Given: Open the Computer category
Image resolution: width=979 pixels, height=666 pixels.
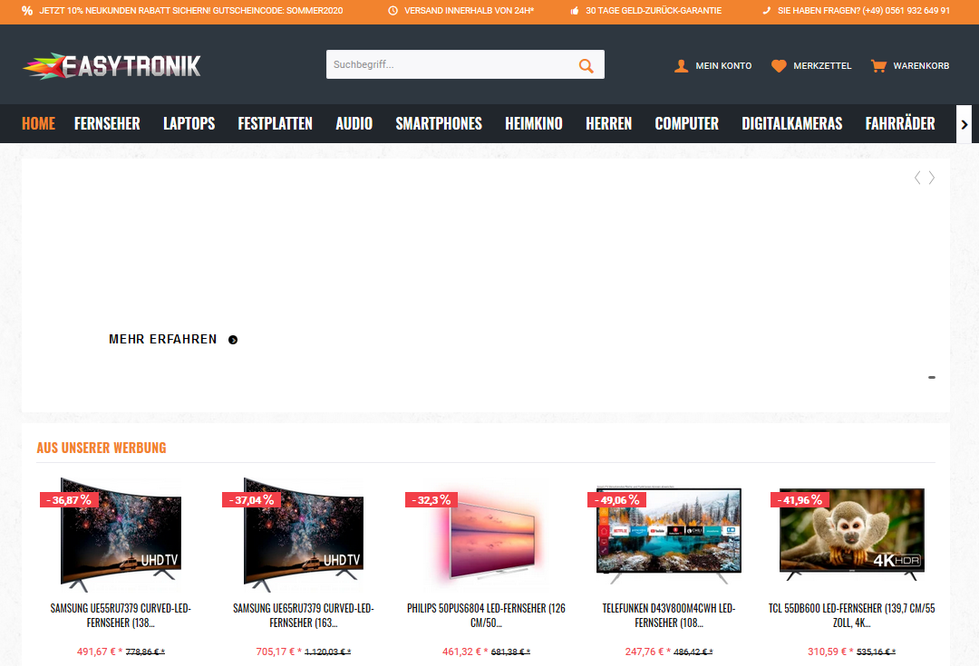Looking at the screenshot, I should coord(687,123).
